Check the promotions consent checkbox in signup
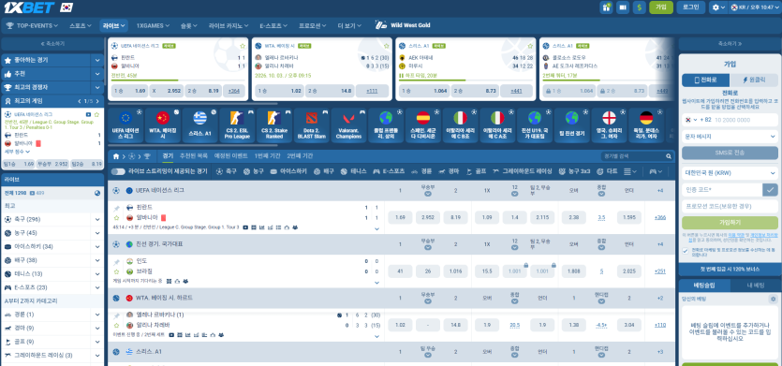The image size is (782, 366). pos(686,251)
